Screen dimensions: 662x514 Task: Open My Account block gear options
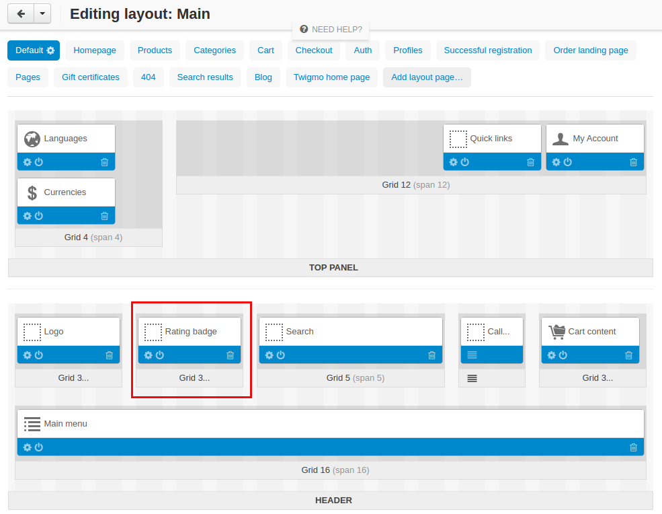(x=556, y=162)
